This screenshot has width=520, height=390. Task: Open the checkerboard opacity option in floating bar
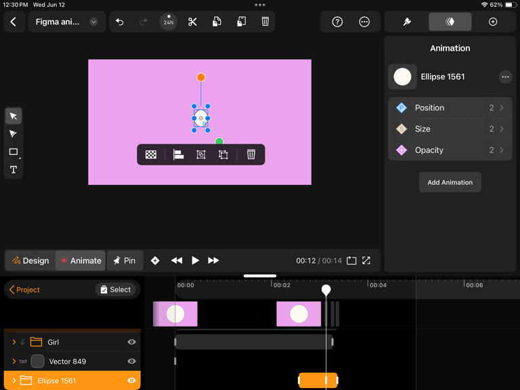coord(151,154)
